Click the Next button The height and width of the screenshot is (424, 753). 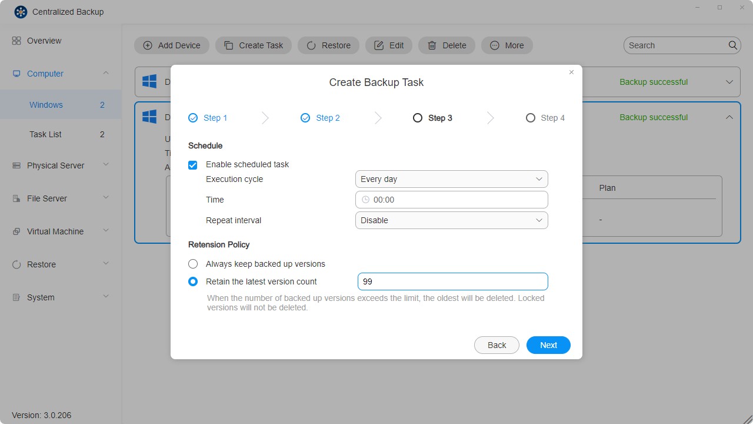pyautogui.click(x=548, y=345)
